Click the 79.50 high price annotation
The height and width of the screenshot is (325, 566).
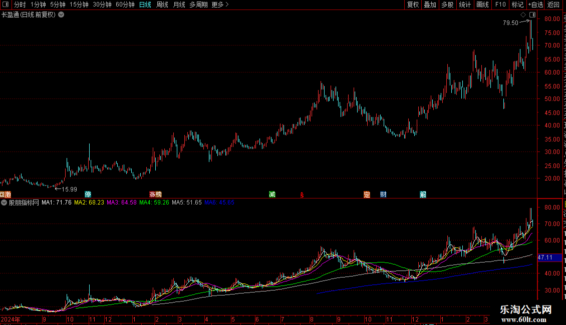point(510,22)
